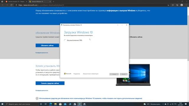
Task: Open File Explorer from taskbar
Action: pos(56,104)
